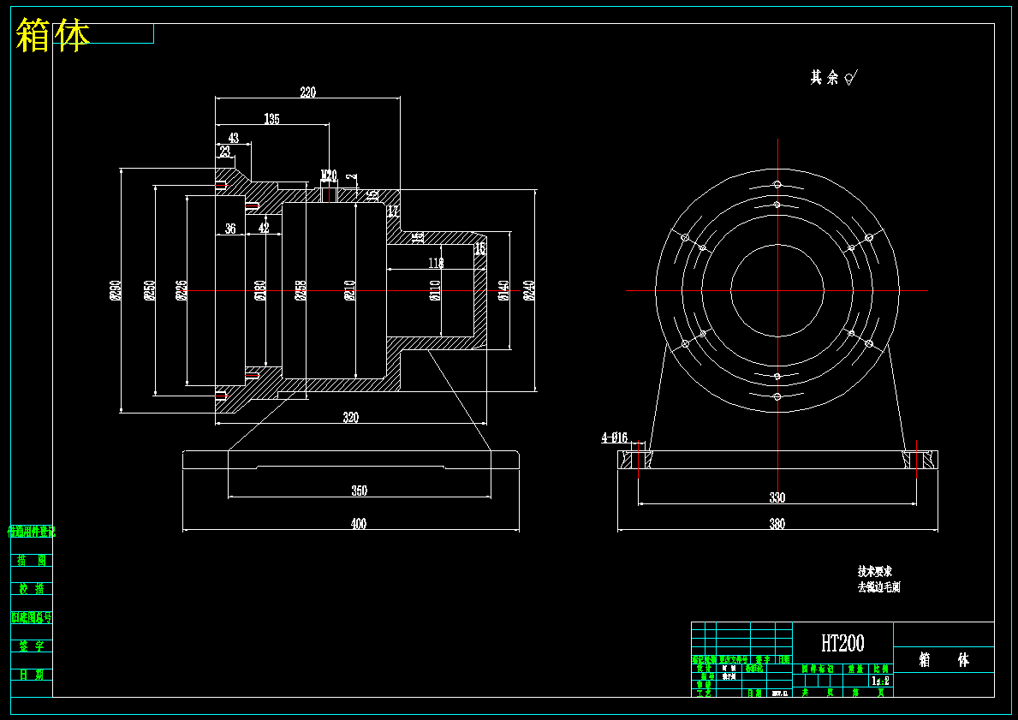Click the 43 dimension value
This screenshot has height=720, width=1018.
pyautogui.click(x=233, y=139)
